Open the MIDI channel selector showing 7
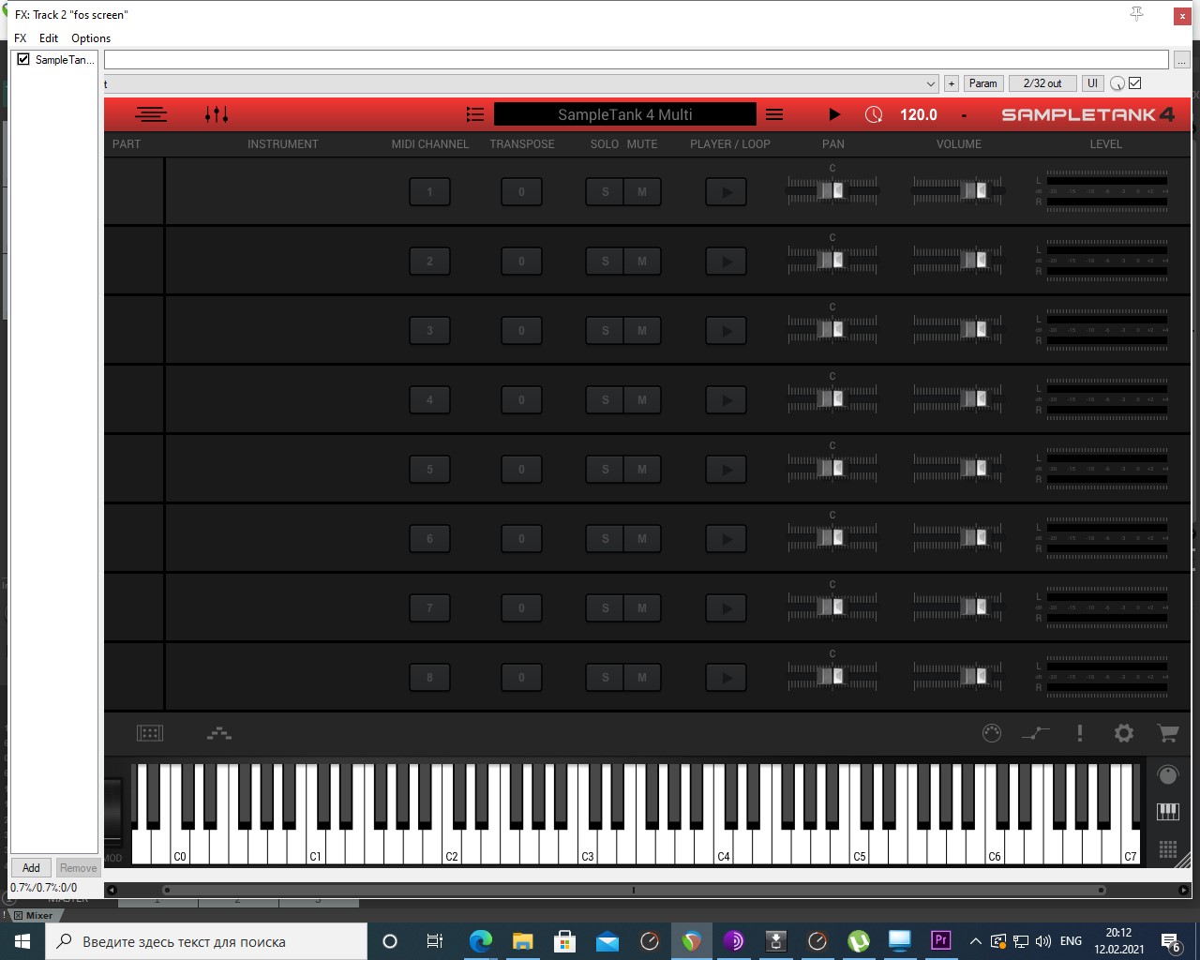The image size is (1200, 960). coord(430,608)
